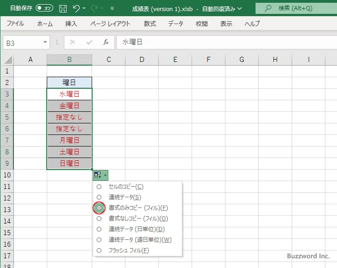Viewport: 337px width, 268px height.
Task: Select row 14 header
Action: (7, 221)
